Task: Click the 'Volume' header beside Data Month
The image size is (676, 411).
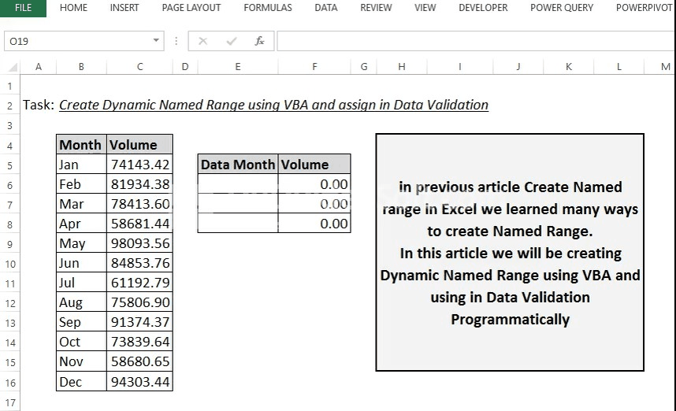Action: [314, 165]
